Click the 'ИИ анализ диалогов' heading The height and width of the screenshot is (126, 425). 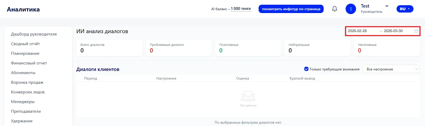tap(102, 31)
